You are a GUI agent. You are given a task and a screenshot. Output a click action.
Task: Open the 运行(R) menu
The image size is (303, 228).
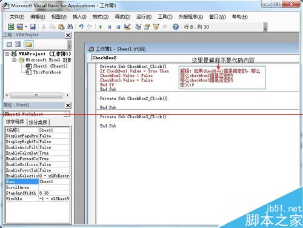pyautogui.click(x=144, y=17)
